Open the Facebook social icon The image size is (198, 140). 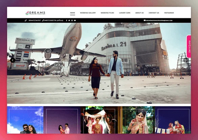click(66, 20)
